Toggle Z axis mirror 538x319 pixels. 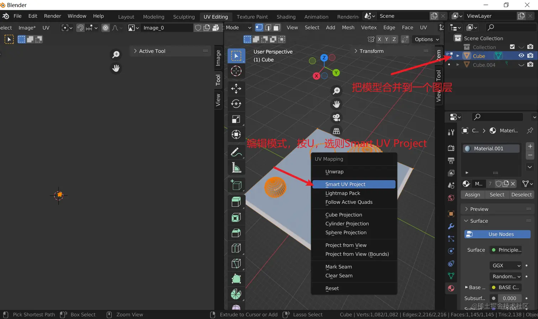[x=394, y=39]
